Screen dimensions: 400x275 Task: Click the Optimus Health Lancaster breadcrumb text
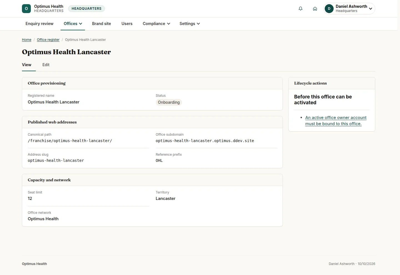point(86,40)
